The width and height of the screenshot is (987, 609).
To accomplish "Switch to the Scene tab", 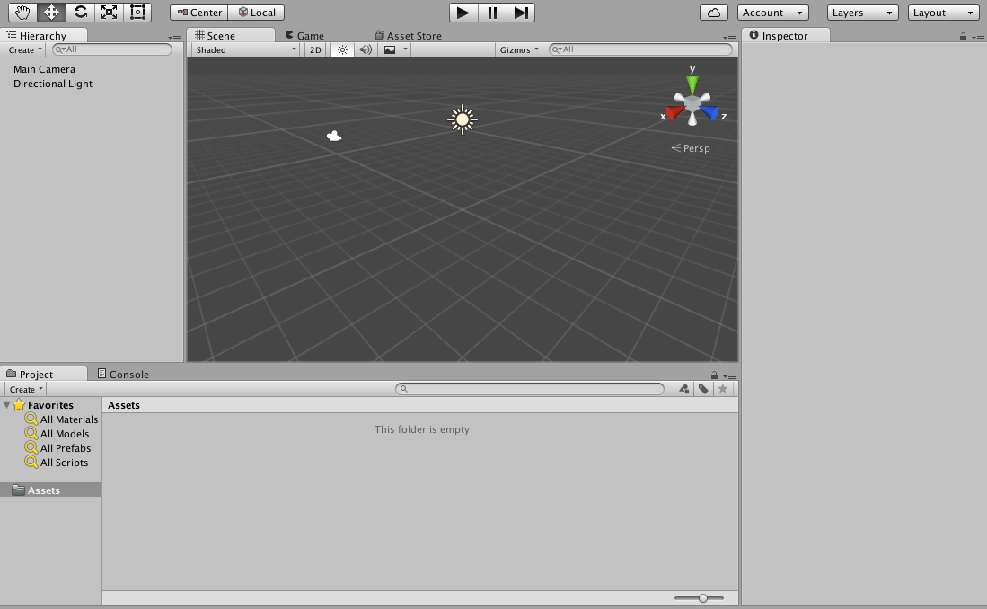I will tap(231, 35).
